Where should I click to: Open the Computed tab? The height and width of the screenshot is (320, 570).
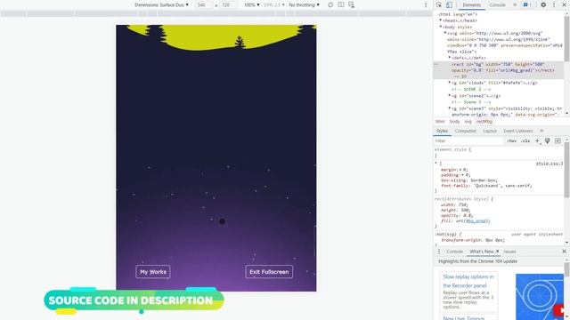click(x=465, y=131)
